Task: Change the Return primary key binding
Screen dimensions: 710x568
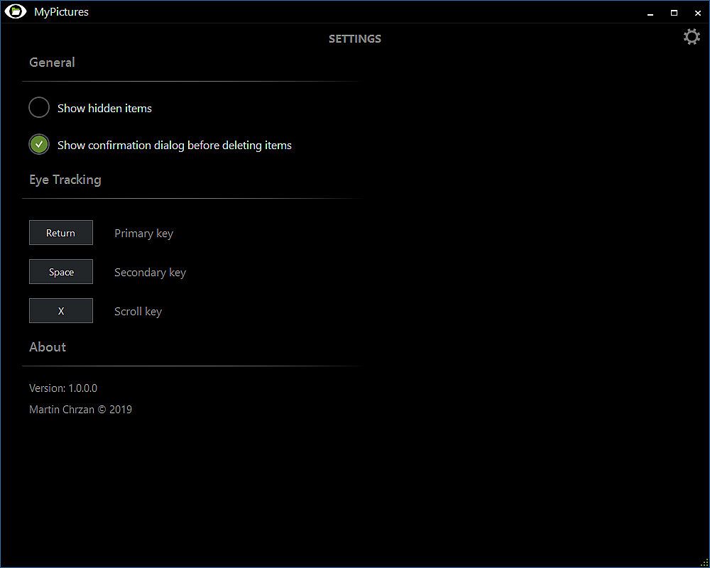Action: tap(60, 232)
